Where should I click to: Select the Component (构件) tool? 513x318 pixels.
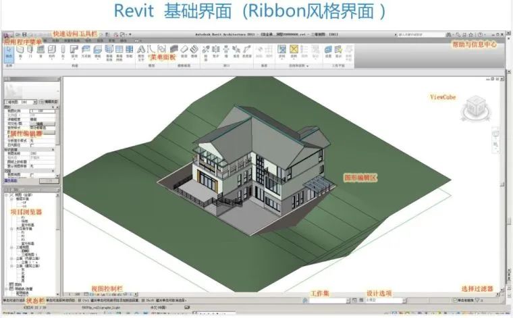pyautogui.click(x=52, y=52)
